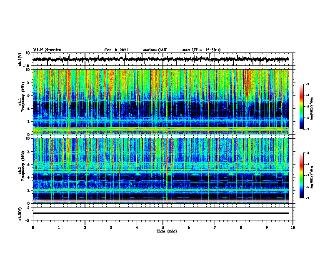Click the ch.1 voltage waveform trace
Viewport: 330px width, 255px height.
point(160,59)
